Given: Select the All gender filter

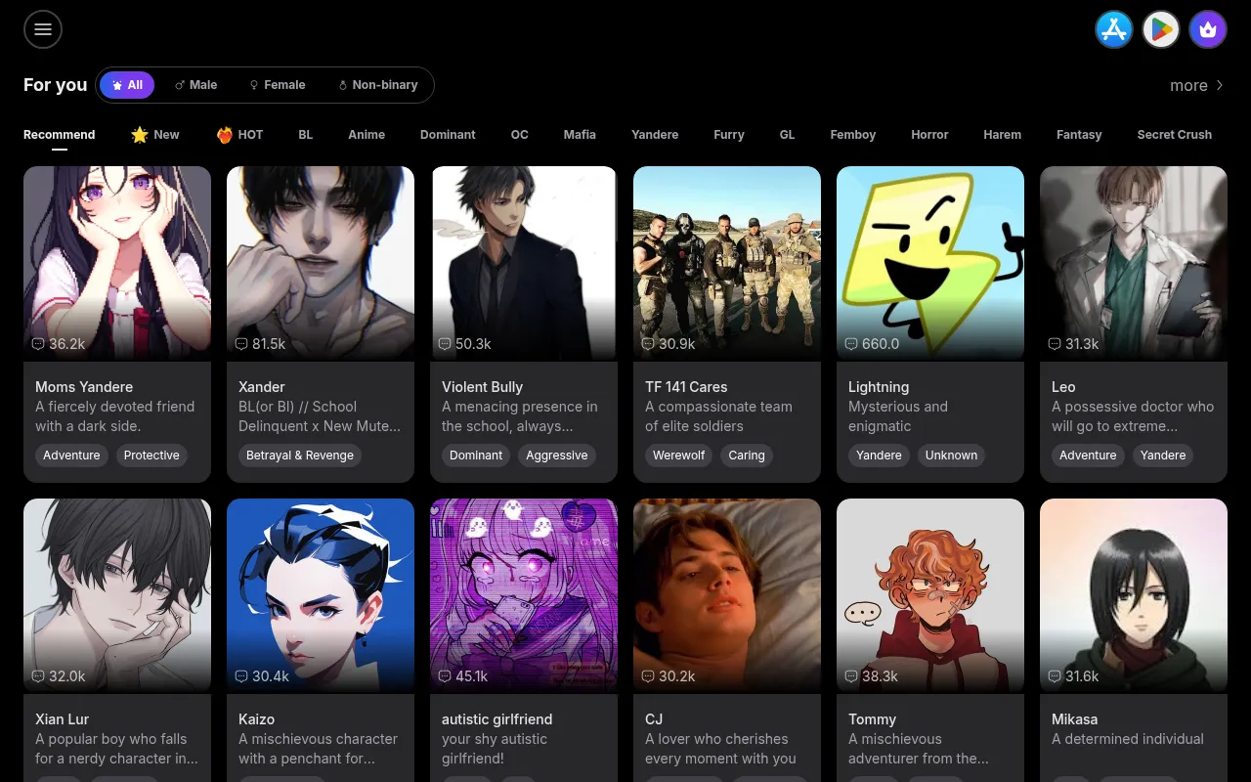Looking at the screenshot, I should pyautogui.click(x=127, y=85).
